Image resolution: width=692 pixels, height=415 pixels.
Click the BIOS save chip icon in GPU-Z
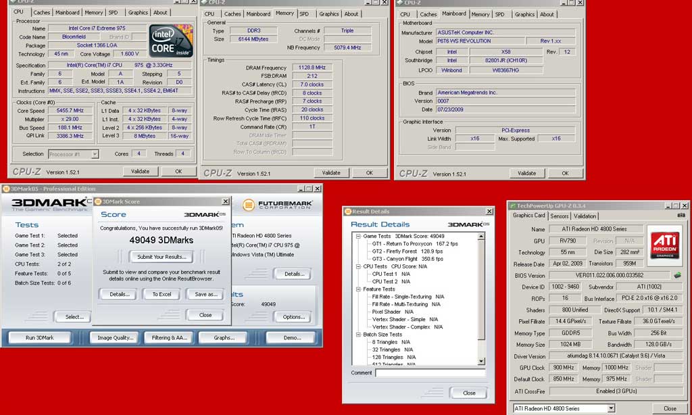677,275
